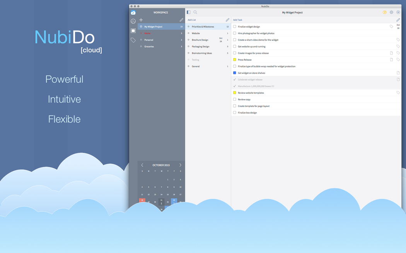Click the note icon on Press Release task
Viewport: 406px width, 253px height.
pyautogui.click(x=391, y=60)
